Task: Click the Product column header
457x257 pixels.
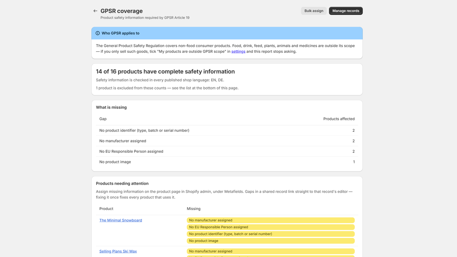Action: pyautogui.click(x=106, y=209)
